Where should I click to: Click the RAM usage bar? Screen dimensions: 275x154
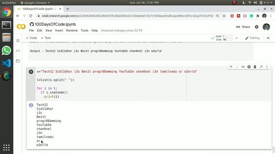228,36
